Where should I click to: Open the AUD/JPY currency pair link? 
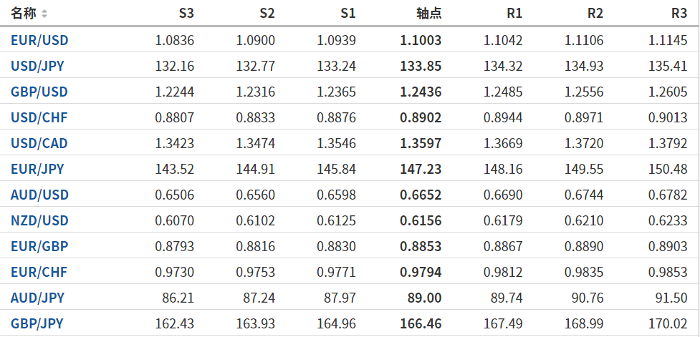pyautogui.click(x=37, y=298)
